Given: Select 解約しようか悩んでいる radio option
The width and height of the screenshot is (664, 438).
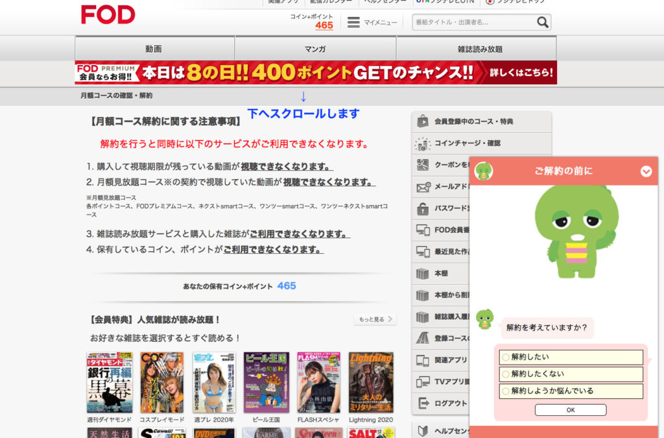Looking at the screenshot, I should click(x=571, y=391).
